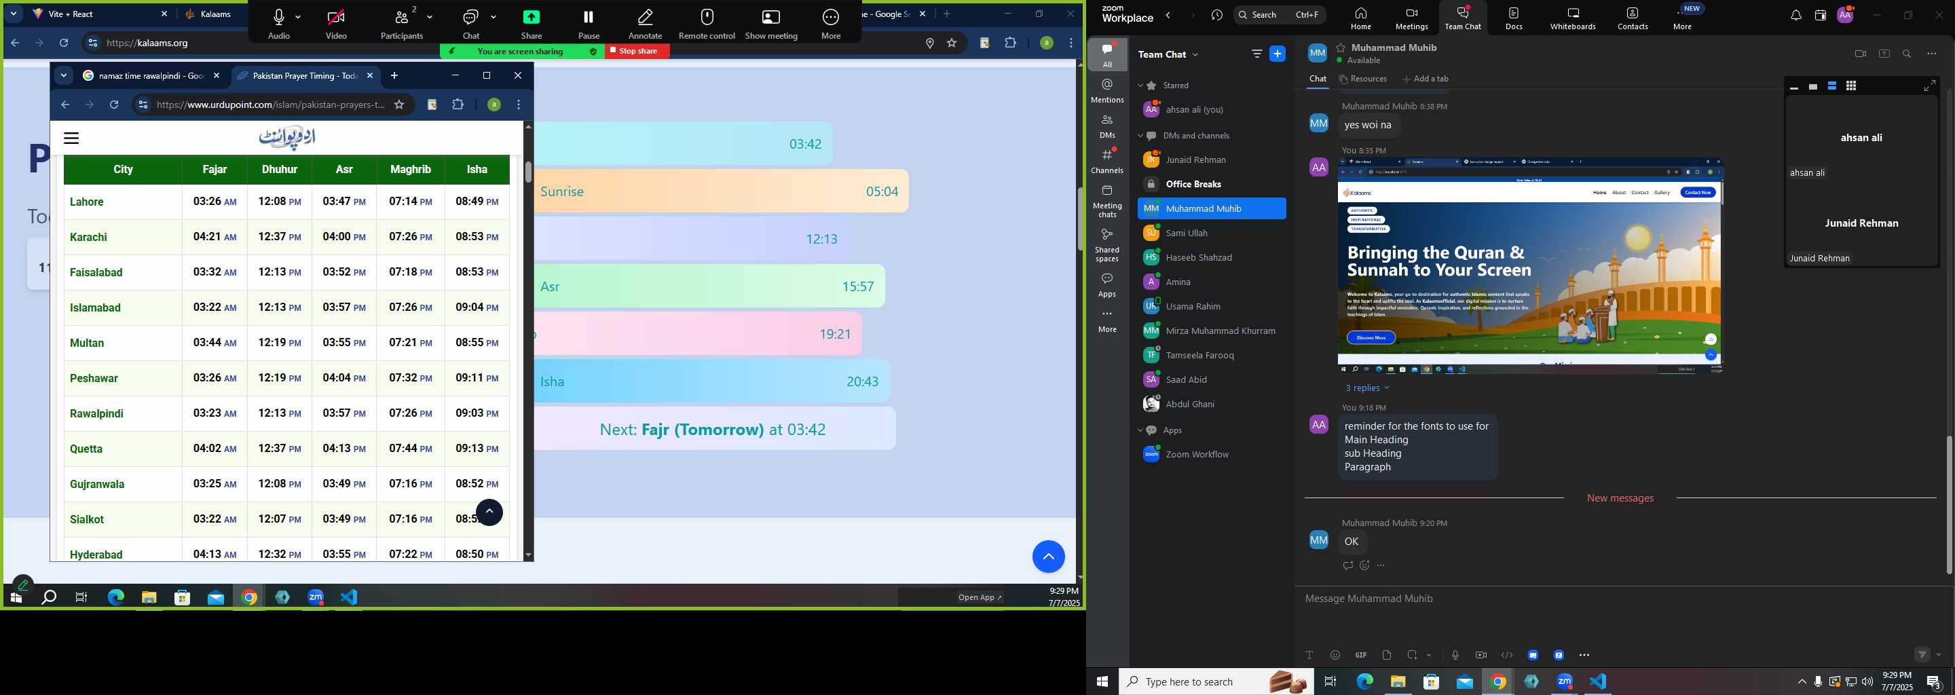The height and width of the screenshot is (695, 1955).
Task: Bookmark the UrduPoint page with star
Action: (x=399, y=105)
